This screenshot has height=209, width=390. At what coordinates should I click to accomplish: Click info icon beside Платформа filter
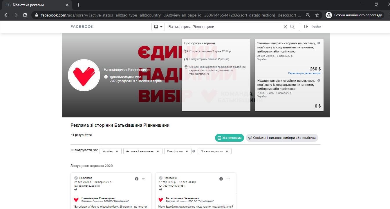coord(194,151)
